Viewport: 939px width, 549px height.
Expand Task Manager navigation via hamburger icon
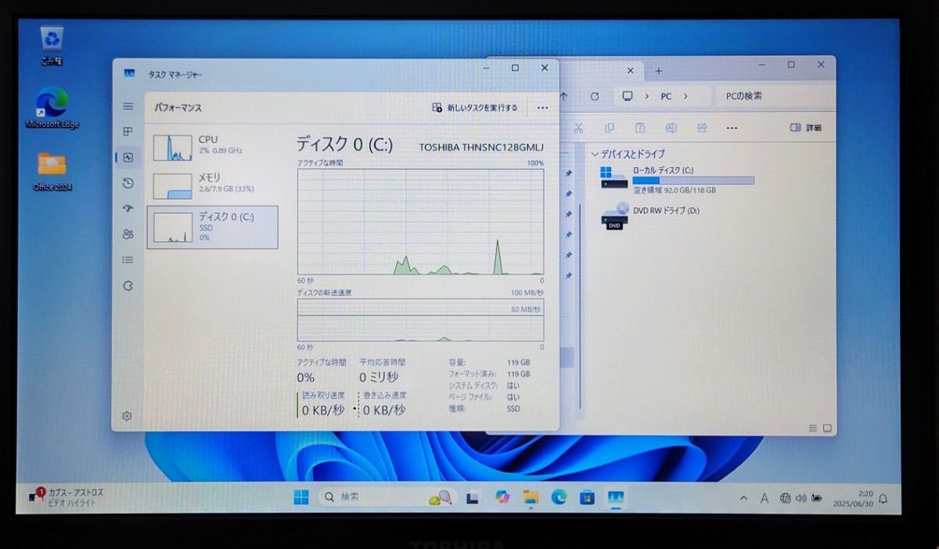[x=128, y=106]
